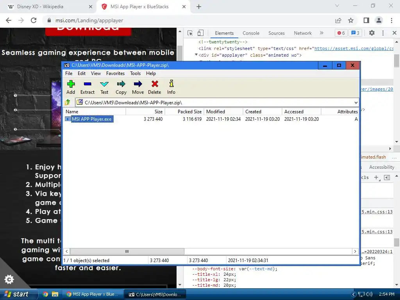
Task: Open the Chrome three-dot menu
Action: [x=391, y=20]
